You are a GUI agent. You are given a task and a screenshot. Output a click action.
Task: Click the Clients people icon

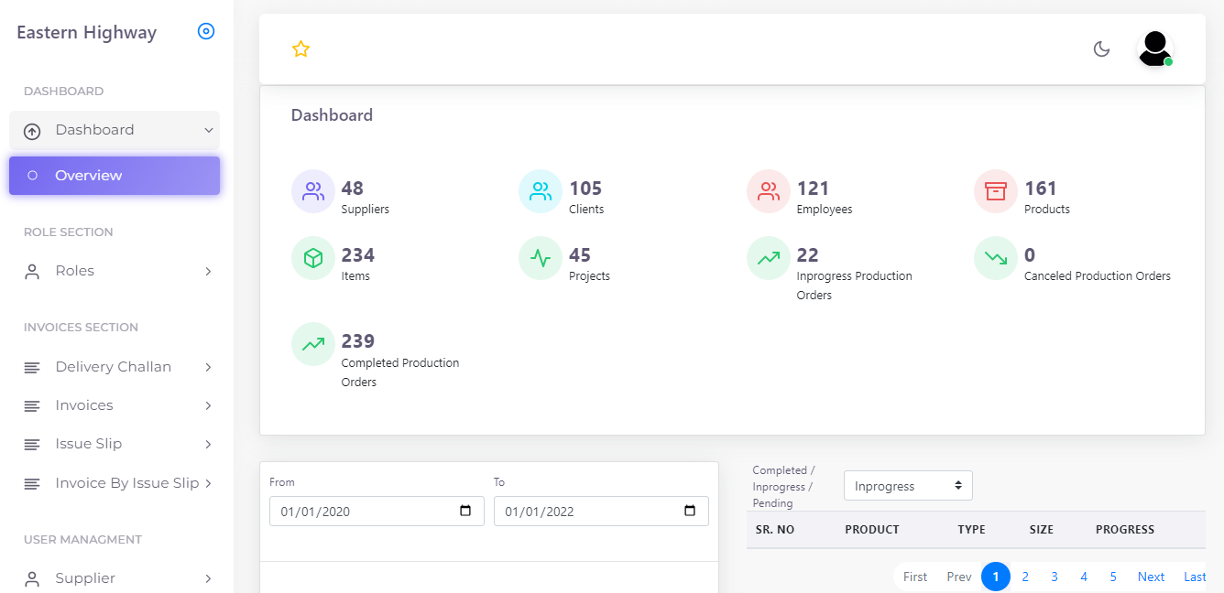coord(541,191)
